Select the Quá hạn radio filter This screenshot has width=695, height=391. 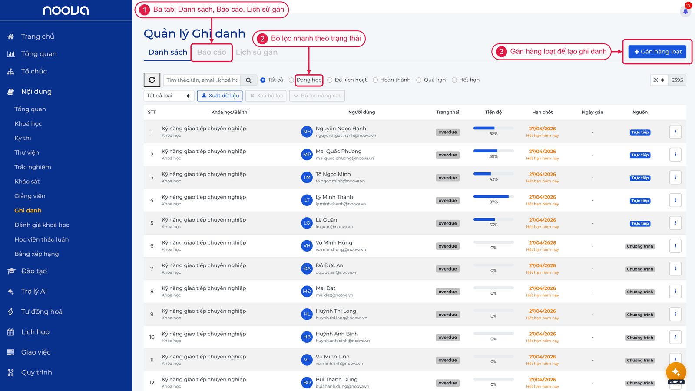click(x=431, y=80)
